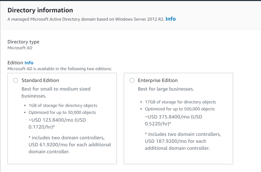Viewport: 261px width, 172px height.
Task: Click the Info link next to Edition
Action: tap(29, 63)
